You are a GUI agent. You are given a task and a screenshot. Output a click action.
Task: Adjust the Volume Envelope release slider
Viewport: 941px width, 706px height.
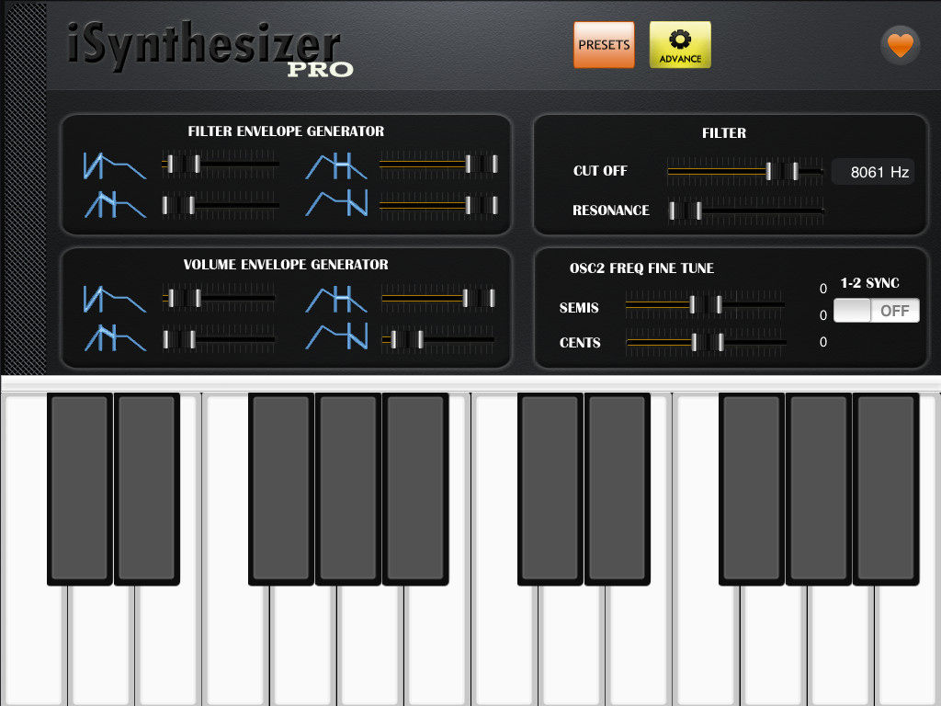pyautogui.click(x=438, y=339)
